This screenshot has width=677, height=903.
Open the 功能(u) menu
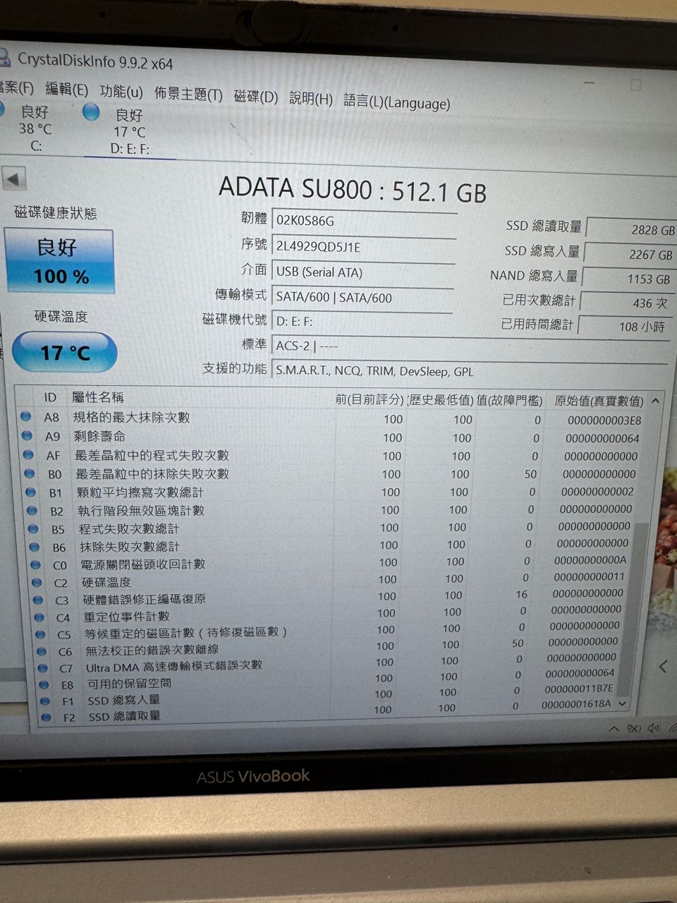(121, 91)
